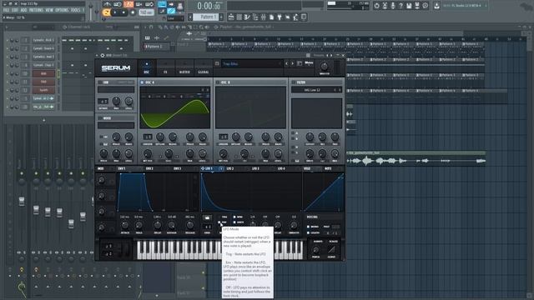
Task: Enable the MONO voicing checkbox
Action: [x=308, y=227]
